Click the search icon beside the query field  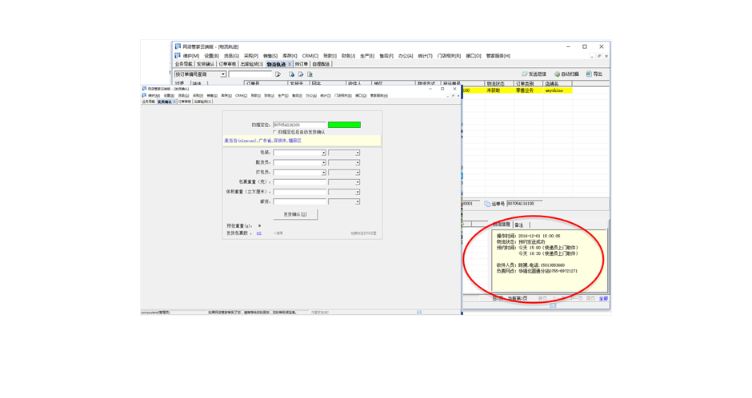[x=278, y=74]
